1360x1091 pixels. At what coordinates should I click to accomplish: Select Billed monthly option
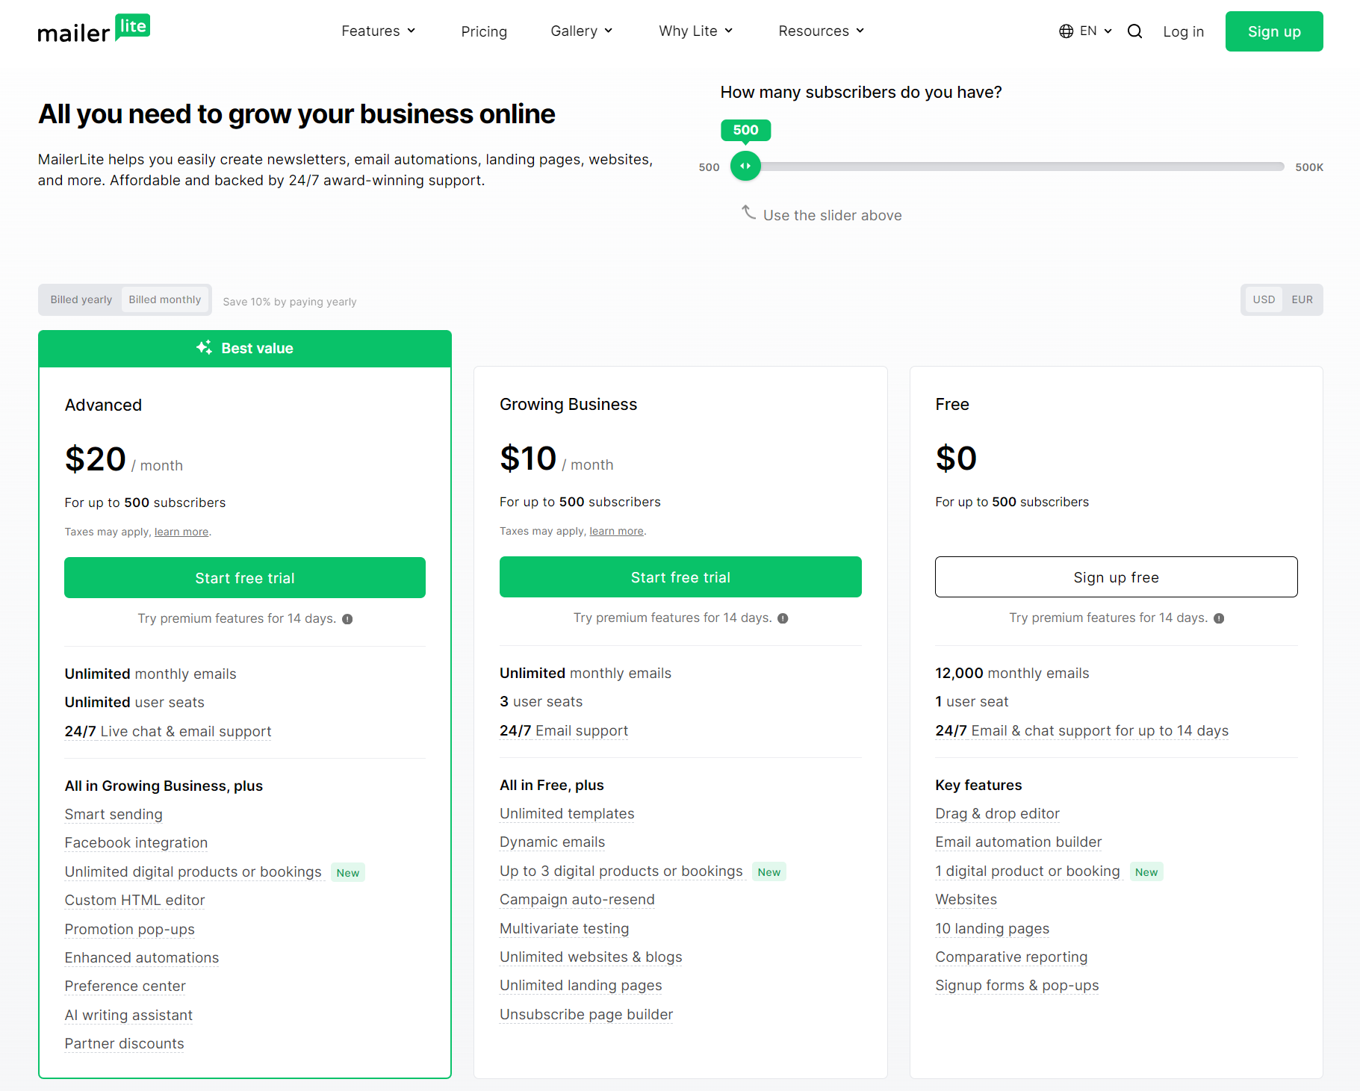(165, 299)
